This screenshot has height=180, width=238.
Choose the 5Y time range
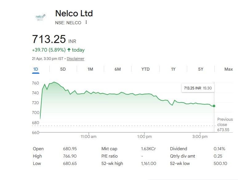[201, 69]
